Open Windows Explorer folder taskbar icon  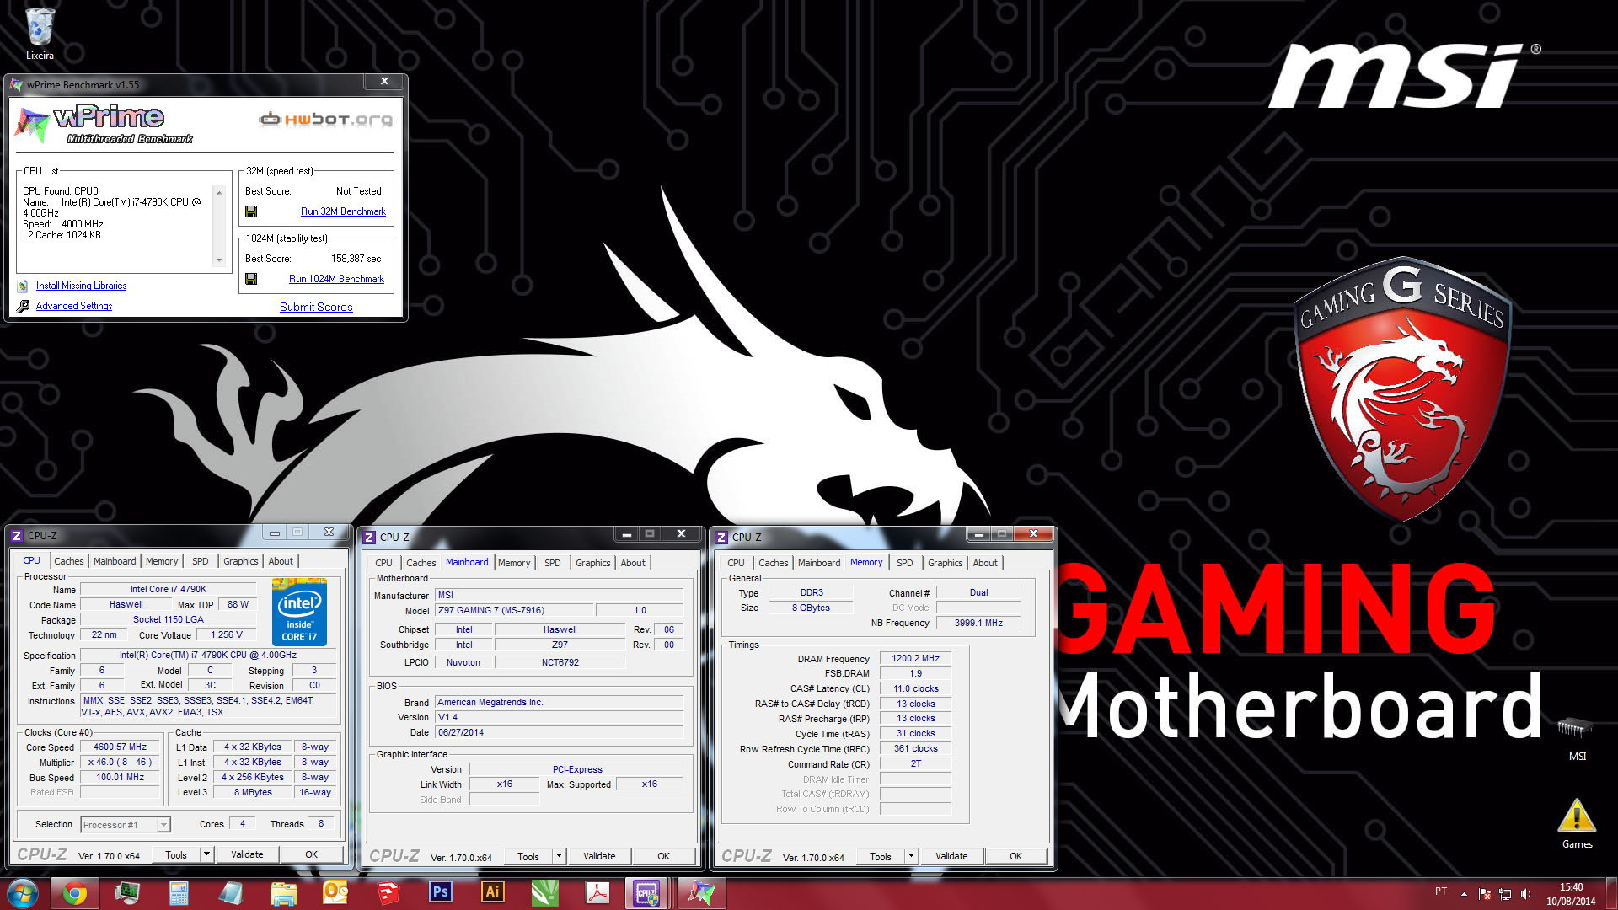tap(284, 893)
